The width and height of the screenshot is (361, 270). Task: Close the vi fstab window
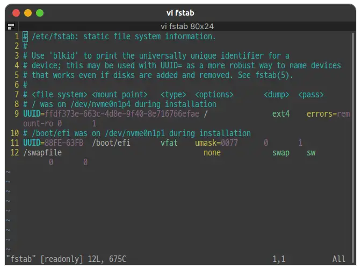point(16,13)
